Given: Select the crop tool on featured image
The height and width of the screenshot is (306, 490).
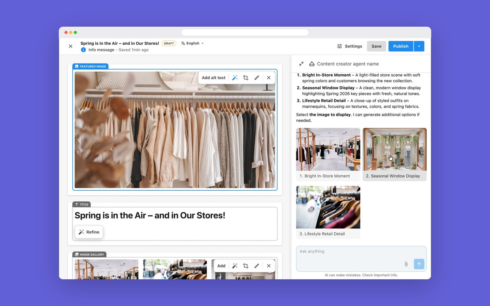Looking at the screenshot, I should (x=246, y=78).
